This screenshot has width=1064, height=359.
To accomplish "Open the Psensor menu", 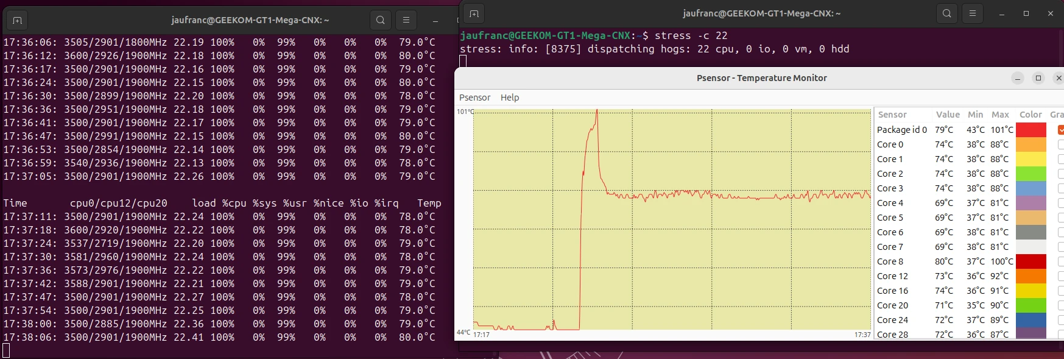I will 474,98.
